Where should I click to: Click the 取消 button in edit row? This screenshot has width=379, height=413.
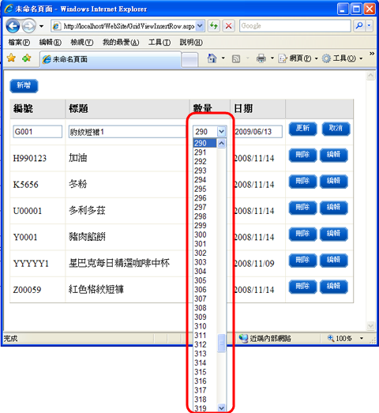[336, 129]
